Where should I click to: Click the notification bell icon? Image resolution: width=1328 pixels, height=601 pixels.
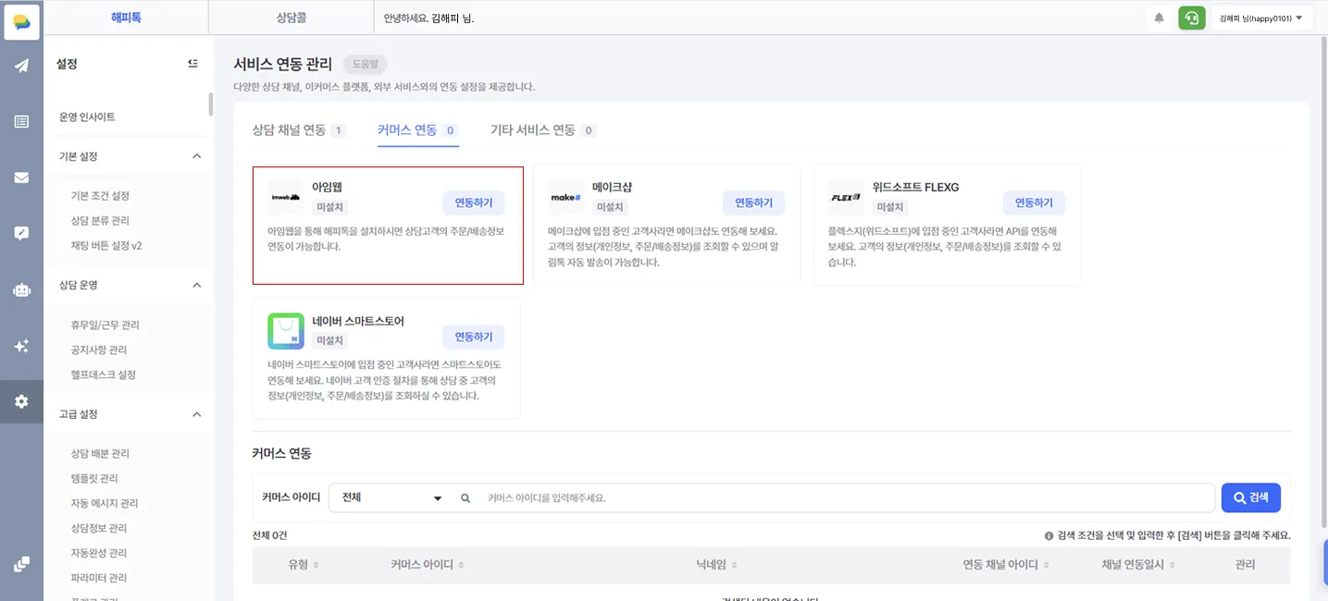point(1159,18)
